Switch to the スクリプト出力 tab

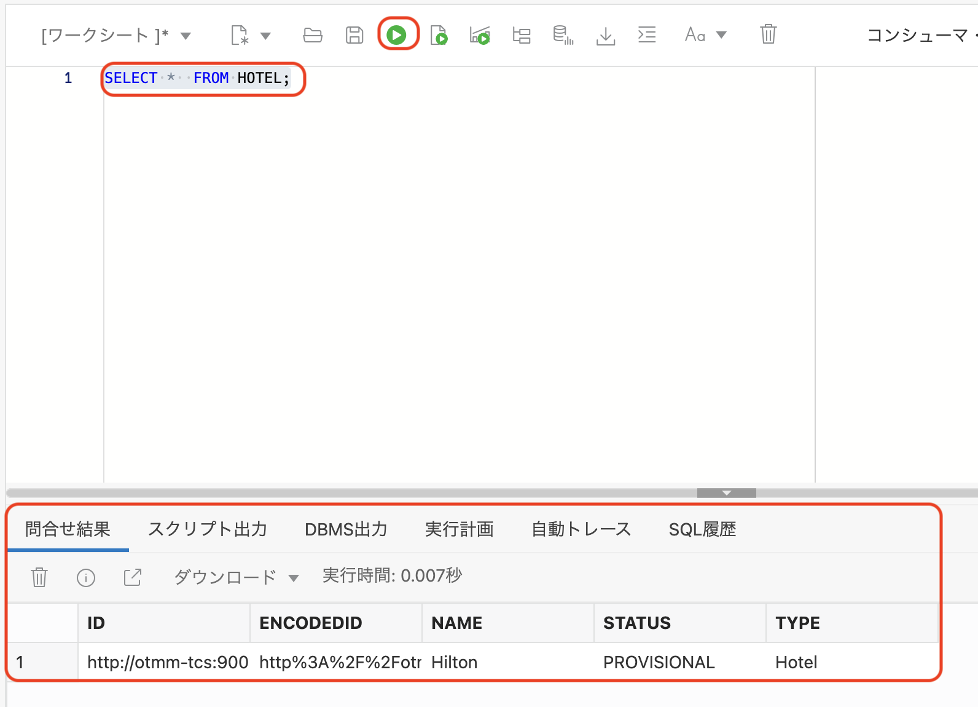click(x=207, y=529)
